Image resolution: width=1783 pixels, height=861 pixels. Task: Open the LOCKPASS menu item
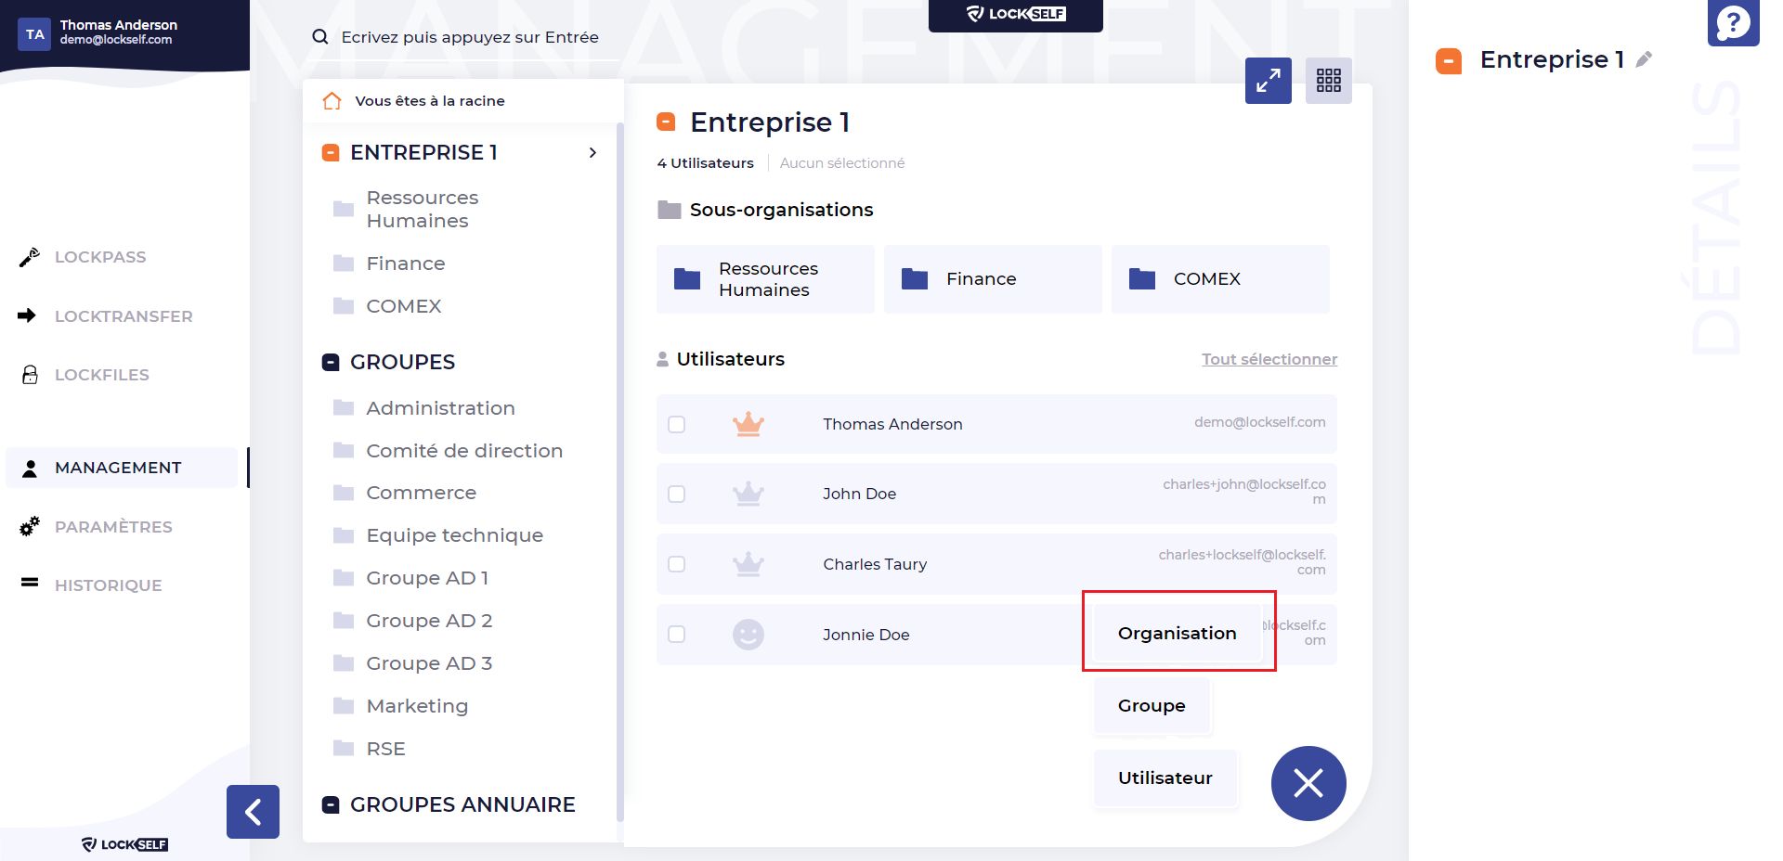point(100,257)
